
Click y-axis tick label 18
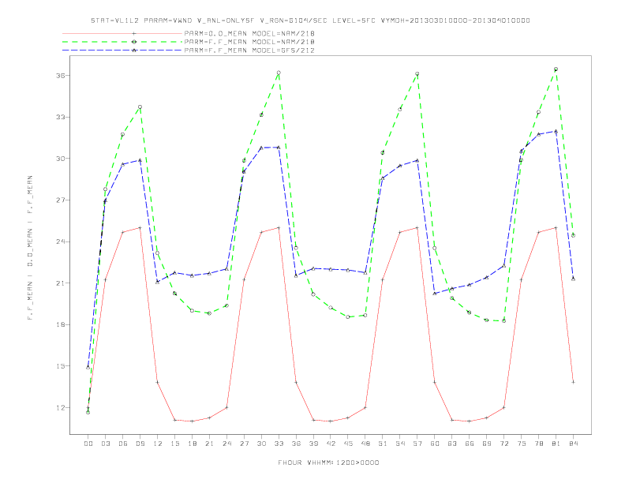click(x=60, y=324)
